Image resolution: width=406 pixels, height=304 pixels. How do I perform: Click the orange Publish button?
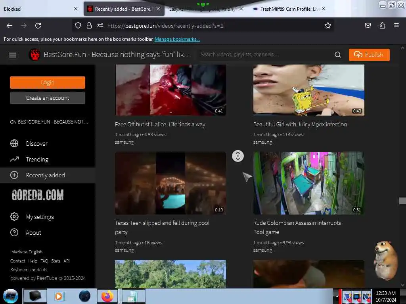(x=369, y=55)
